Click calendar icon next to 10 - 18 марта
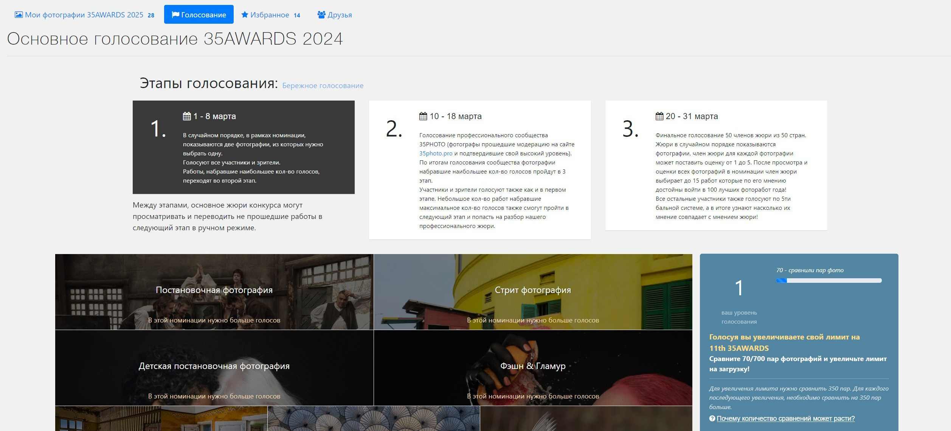Image resolution: width=951 pixels, height=431 pixels. [423, 116]
